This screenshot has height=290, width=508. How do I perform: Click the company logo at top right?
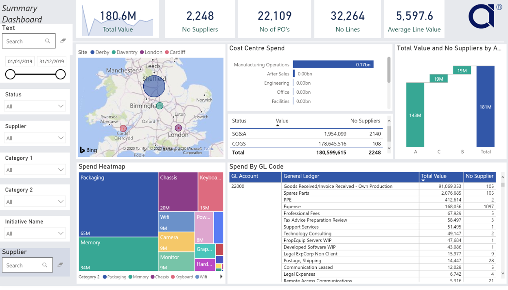(485, 16)
